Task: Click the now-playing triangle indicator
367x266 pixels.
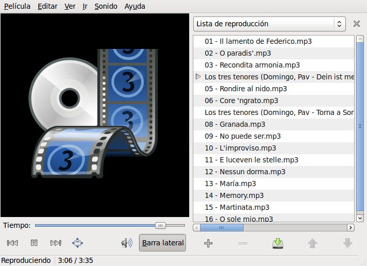Action: tap(198, 76)
